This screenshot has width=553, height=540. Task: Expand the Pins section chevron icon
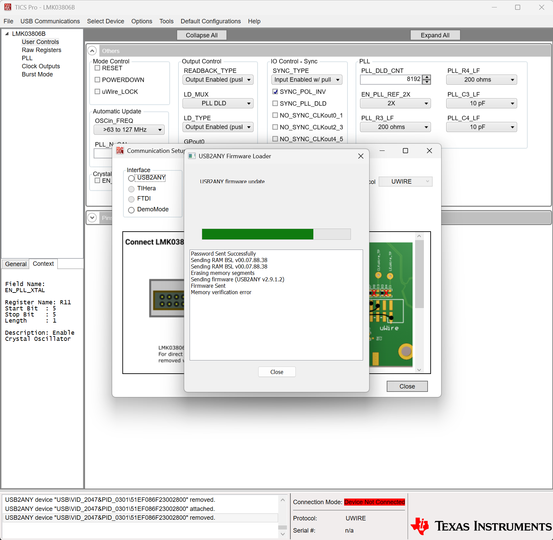pyautogui.click(x=92, y=217)
